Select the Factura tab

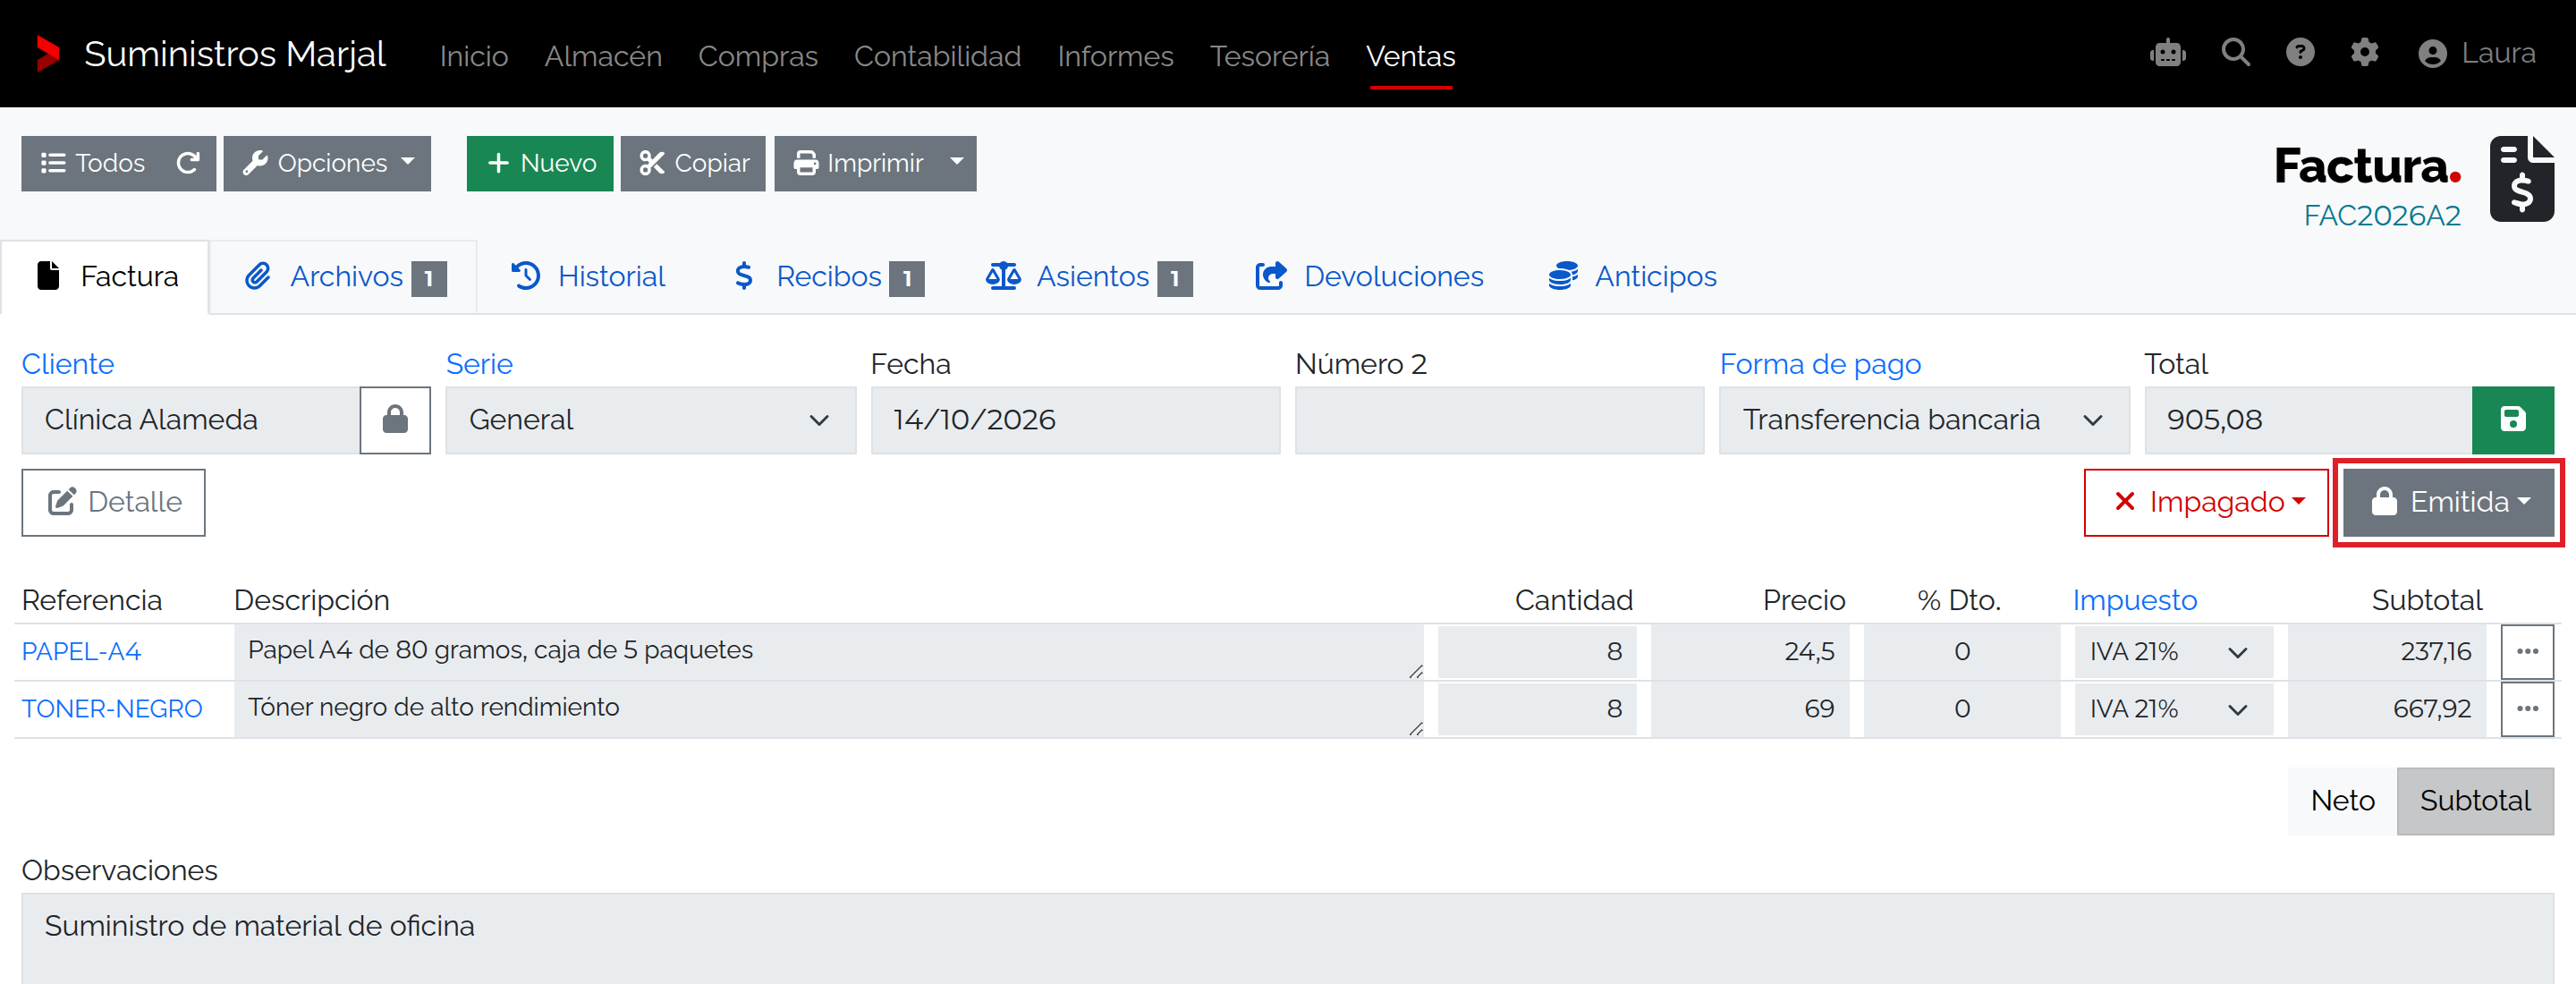coord(106,277)
